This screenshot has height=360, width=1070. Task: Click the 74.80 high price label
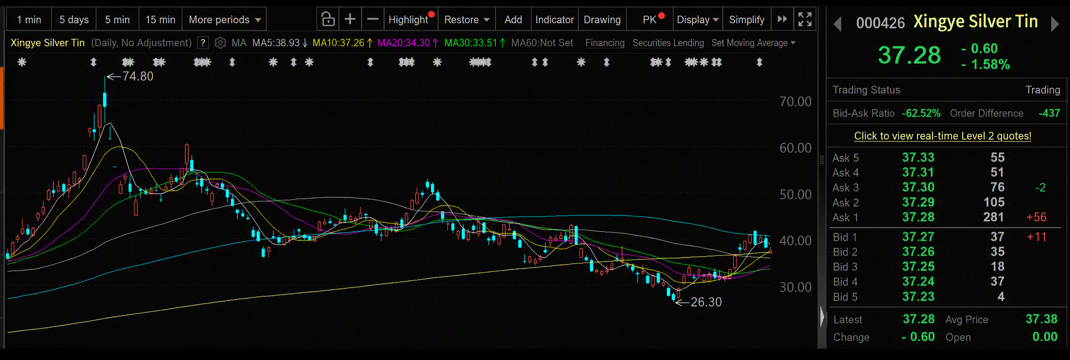point(138,77)
